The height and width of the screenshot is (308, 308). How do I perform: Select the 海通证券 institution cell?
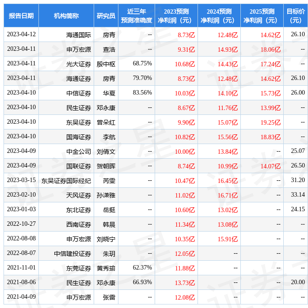point(79,79)
